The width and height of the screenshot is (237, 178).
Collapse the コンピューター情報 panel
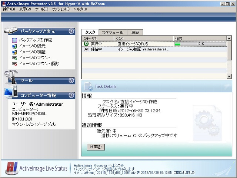pyautogui.click(x=71, y=95)
